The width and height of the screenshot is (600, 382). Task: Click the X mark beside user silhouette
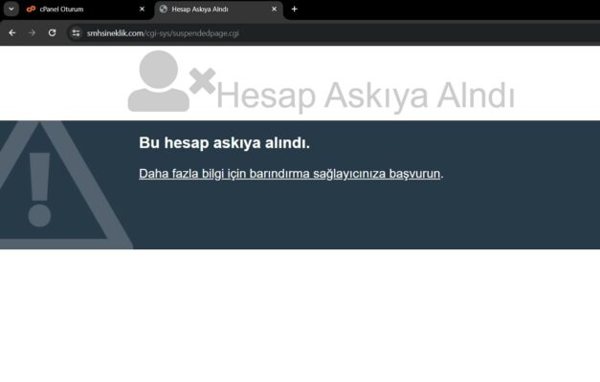(202, 82)
